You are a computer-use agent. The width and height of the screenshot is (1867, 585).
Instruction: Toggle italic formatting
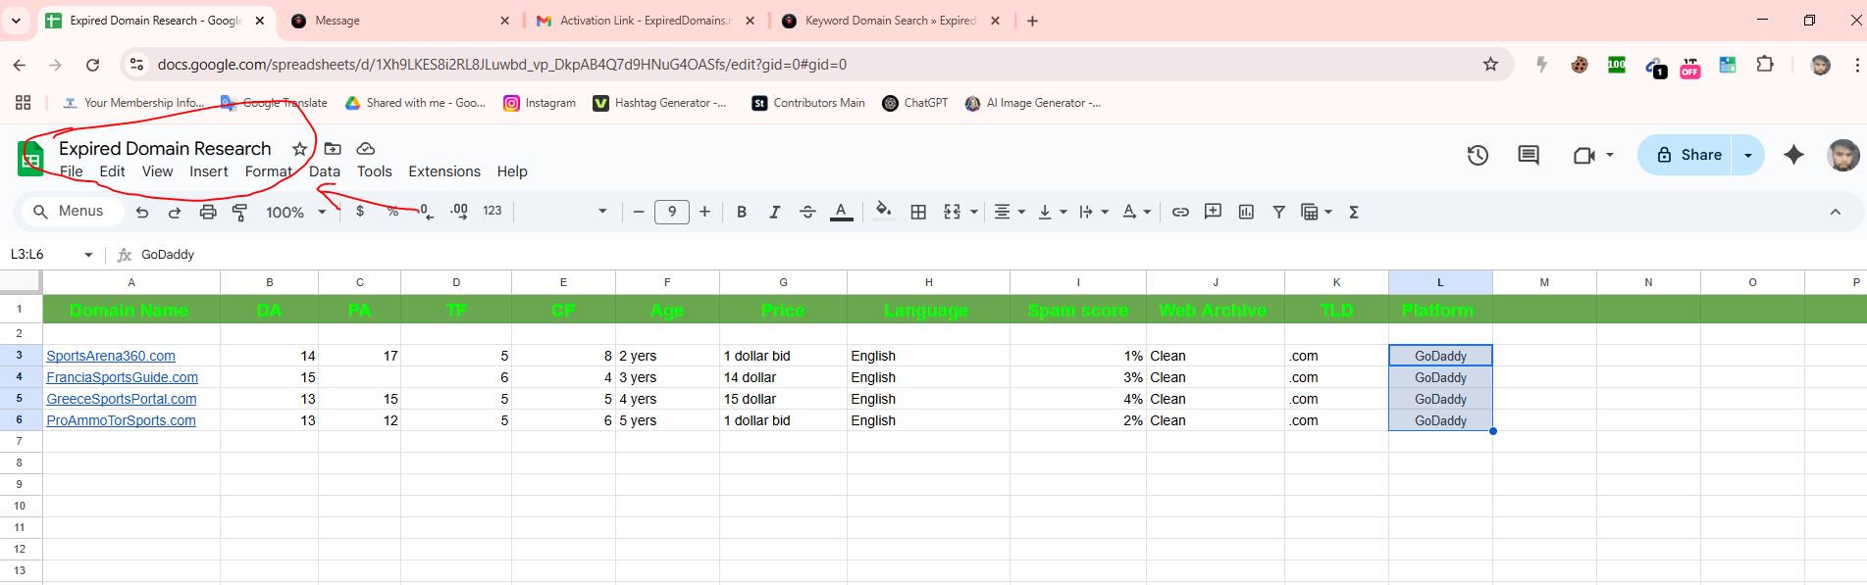774,212
